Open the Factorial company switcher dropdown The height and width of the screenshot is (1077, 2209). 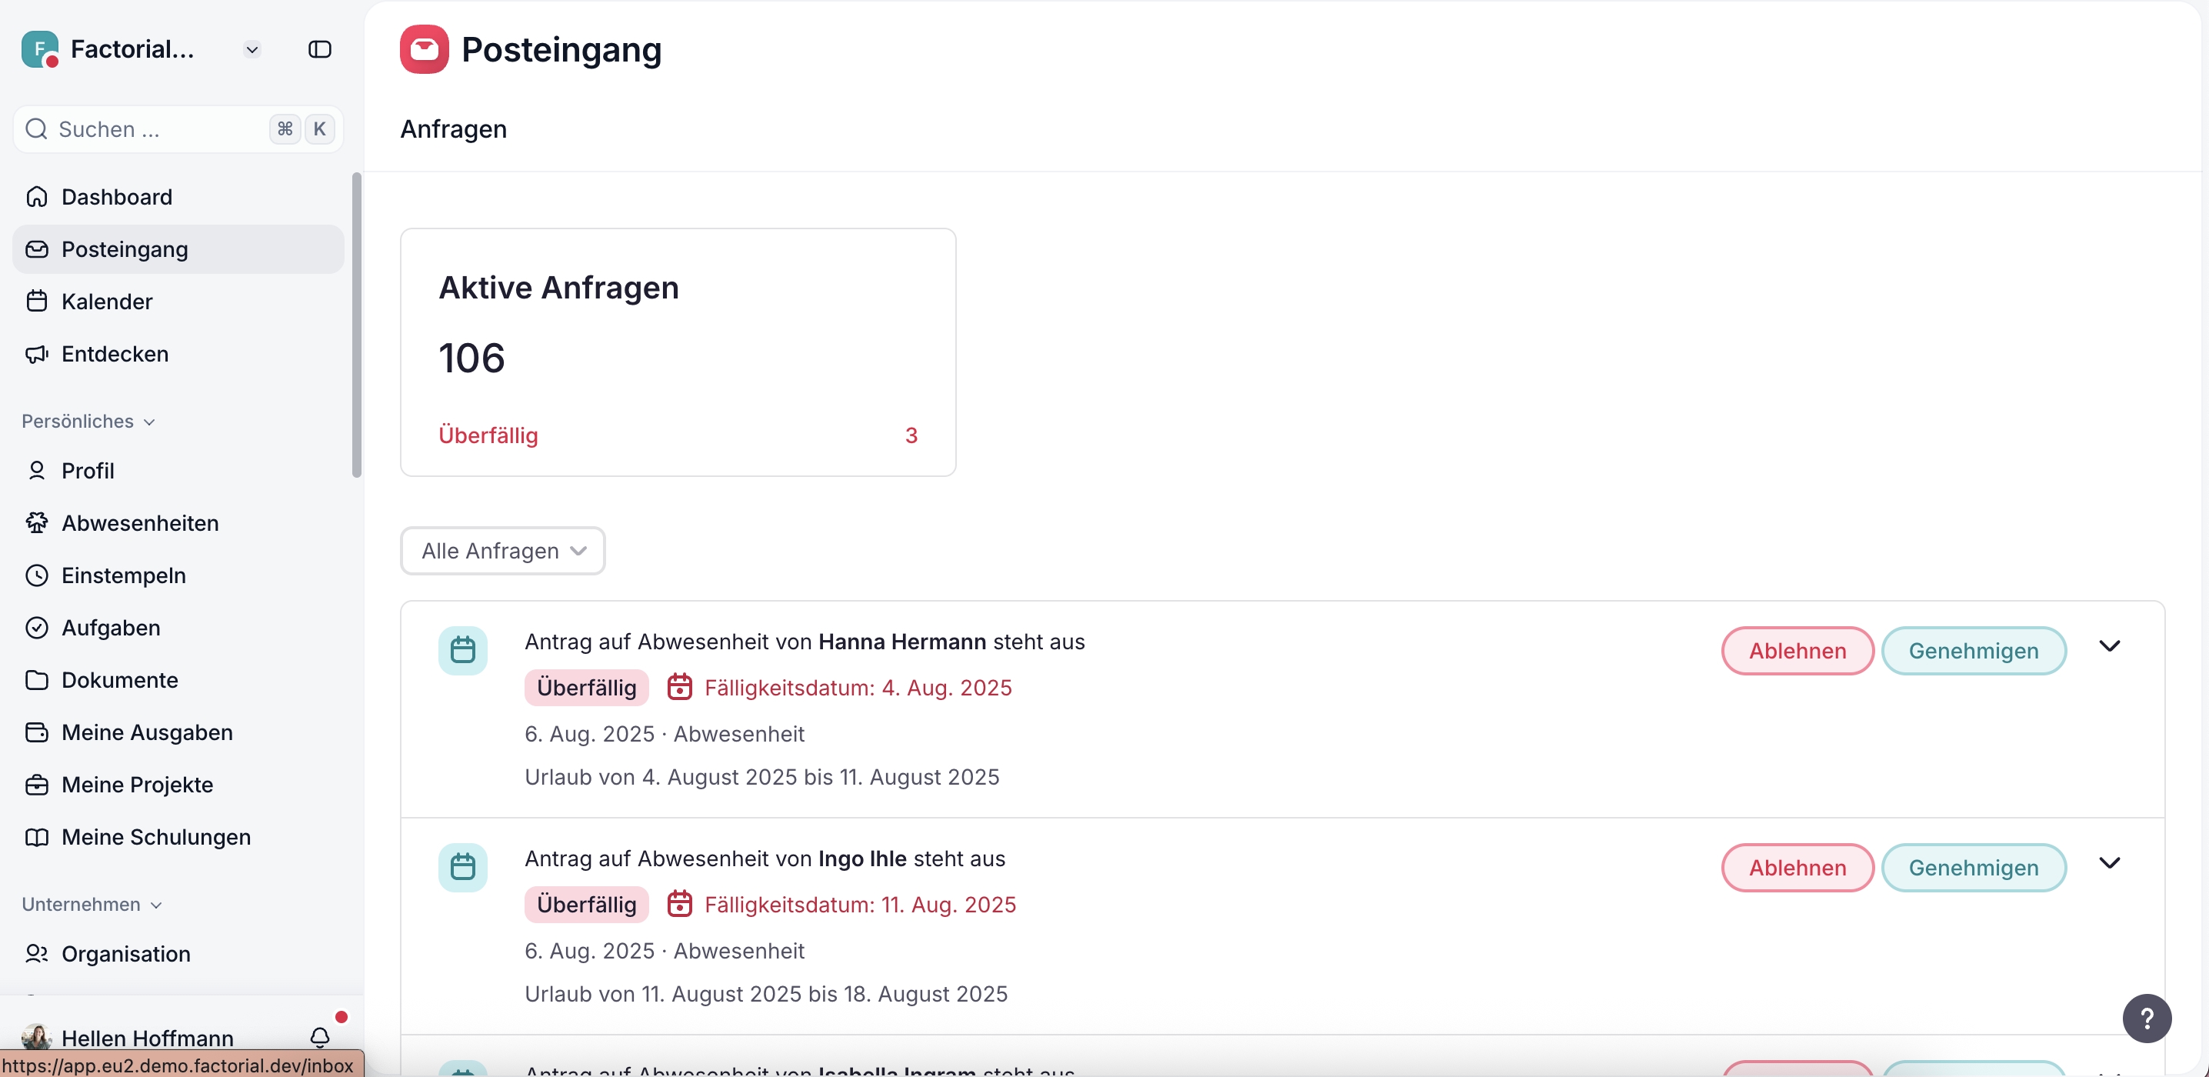click(x=252, y=50)
